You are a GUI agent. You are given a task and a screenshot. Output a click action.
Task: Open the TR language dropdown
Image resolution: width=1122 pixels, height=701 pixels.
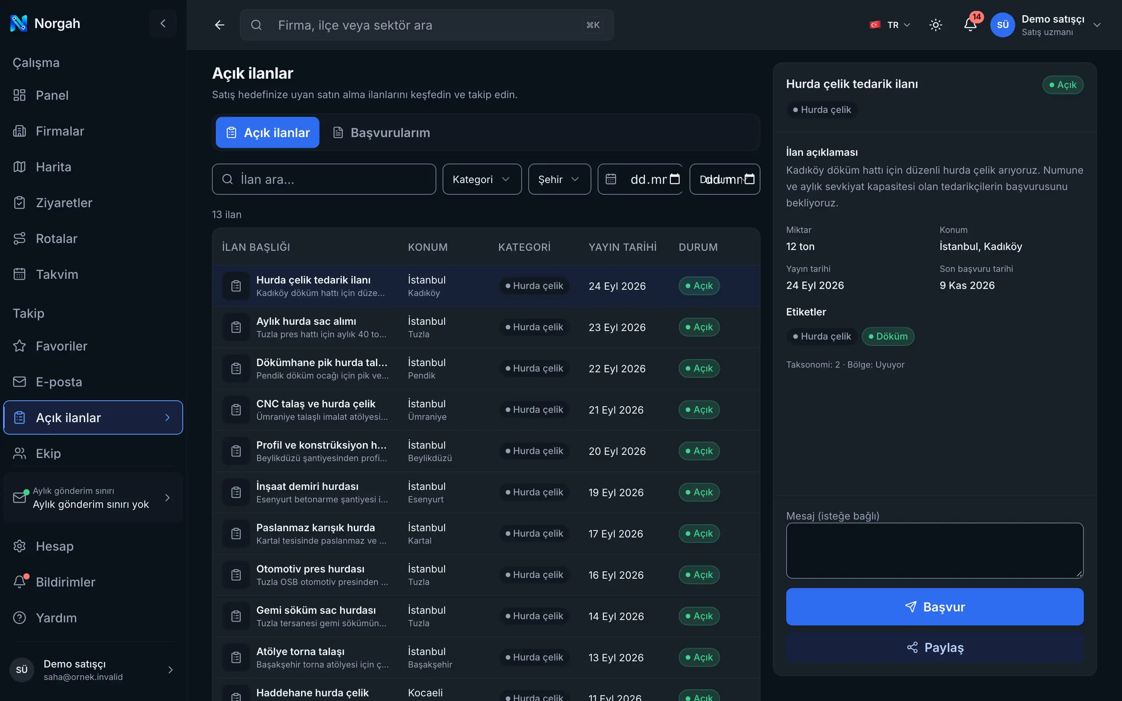pos(890,25)
